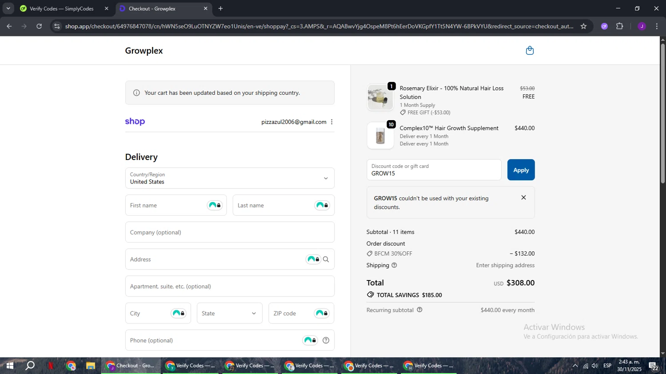Open the tab search dropdown arrow
Image resolution: width=666 pixels, height=374 pixels.
pyautogui.click(x=8, y=8)
